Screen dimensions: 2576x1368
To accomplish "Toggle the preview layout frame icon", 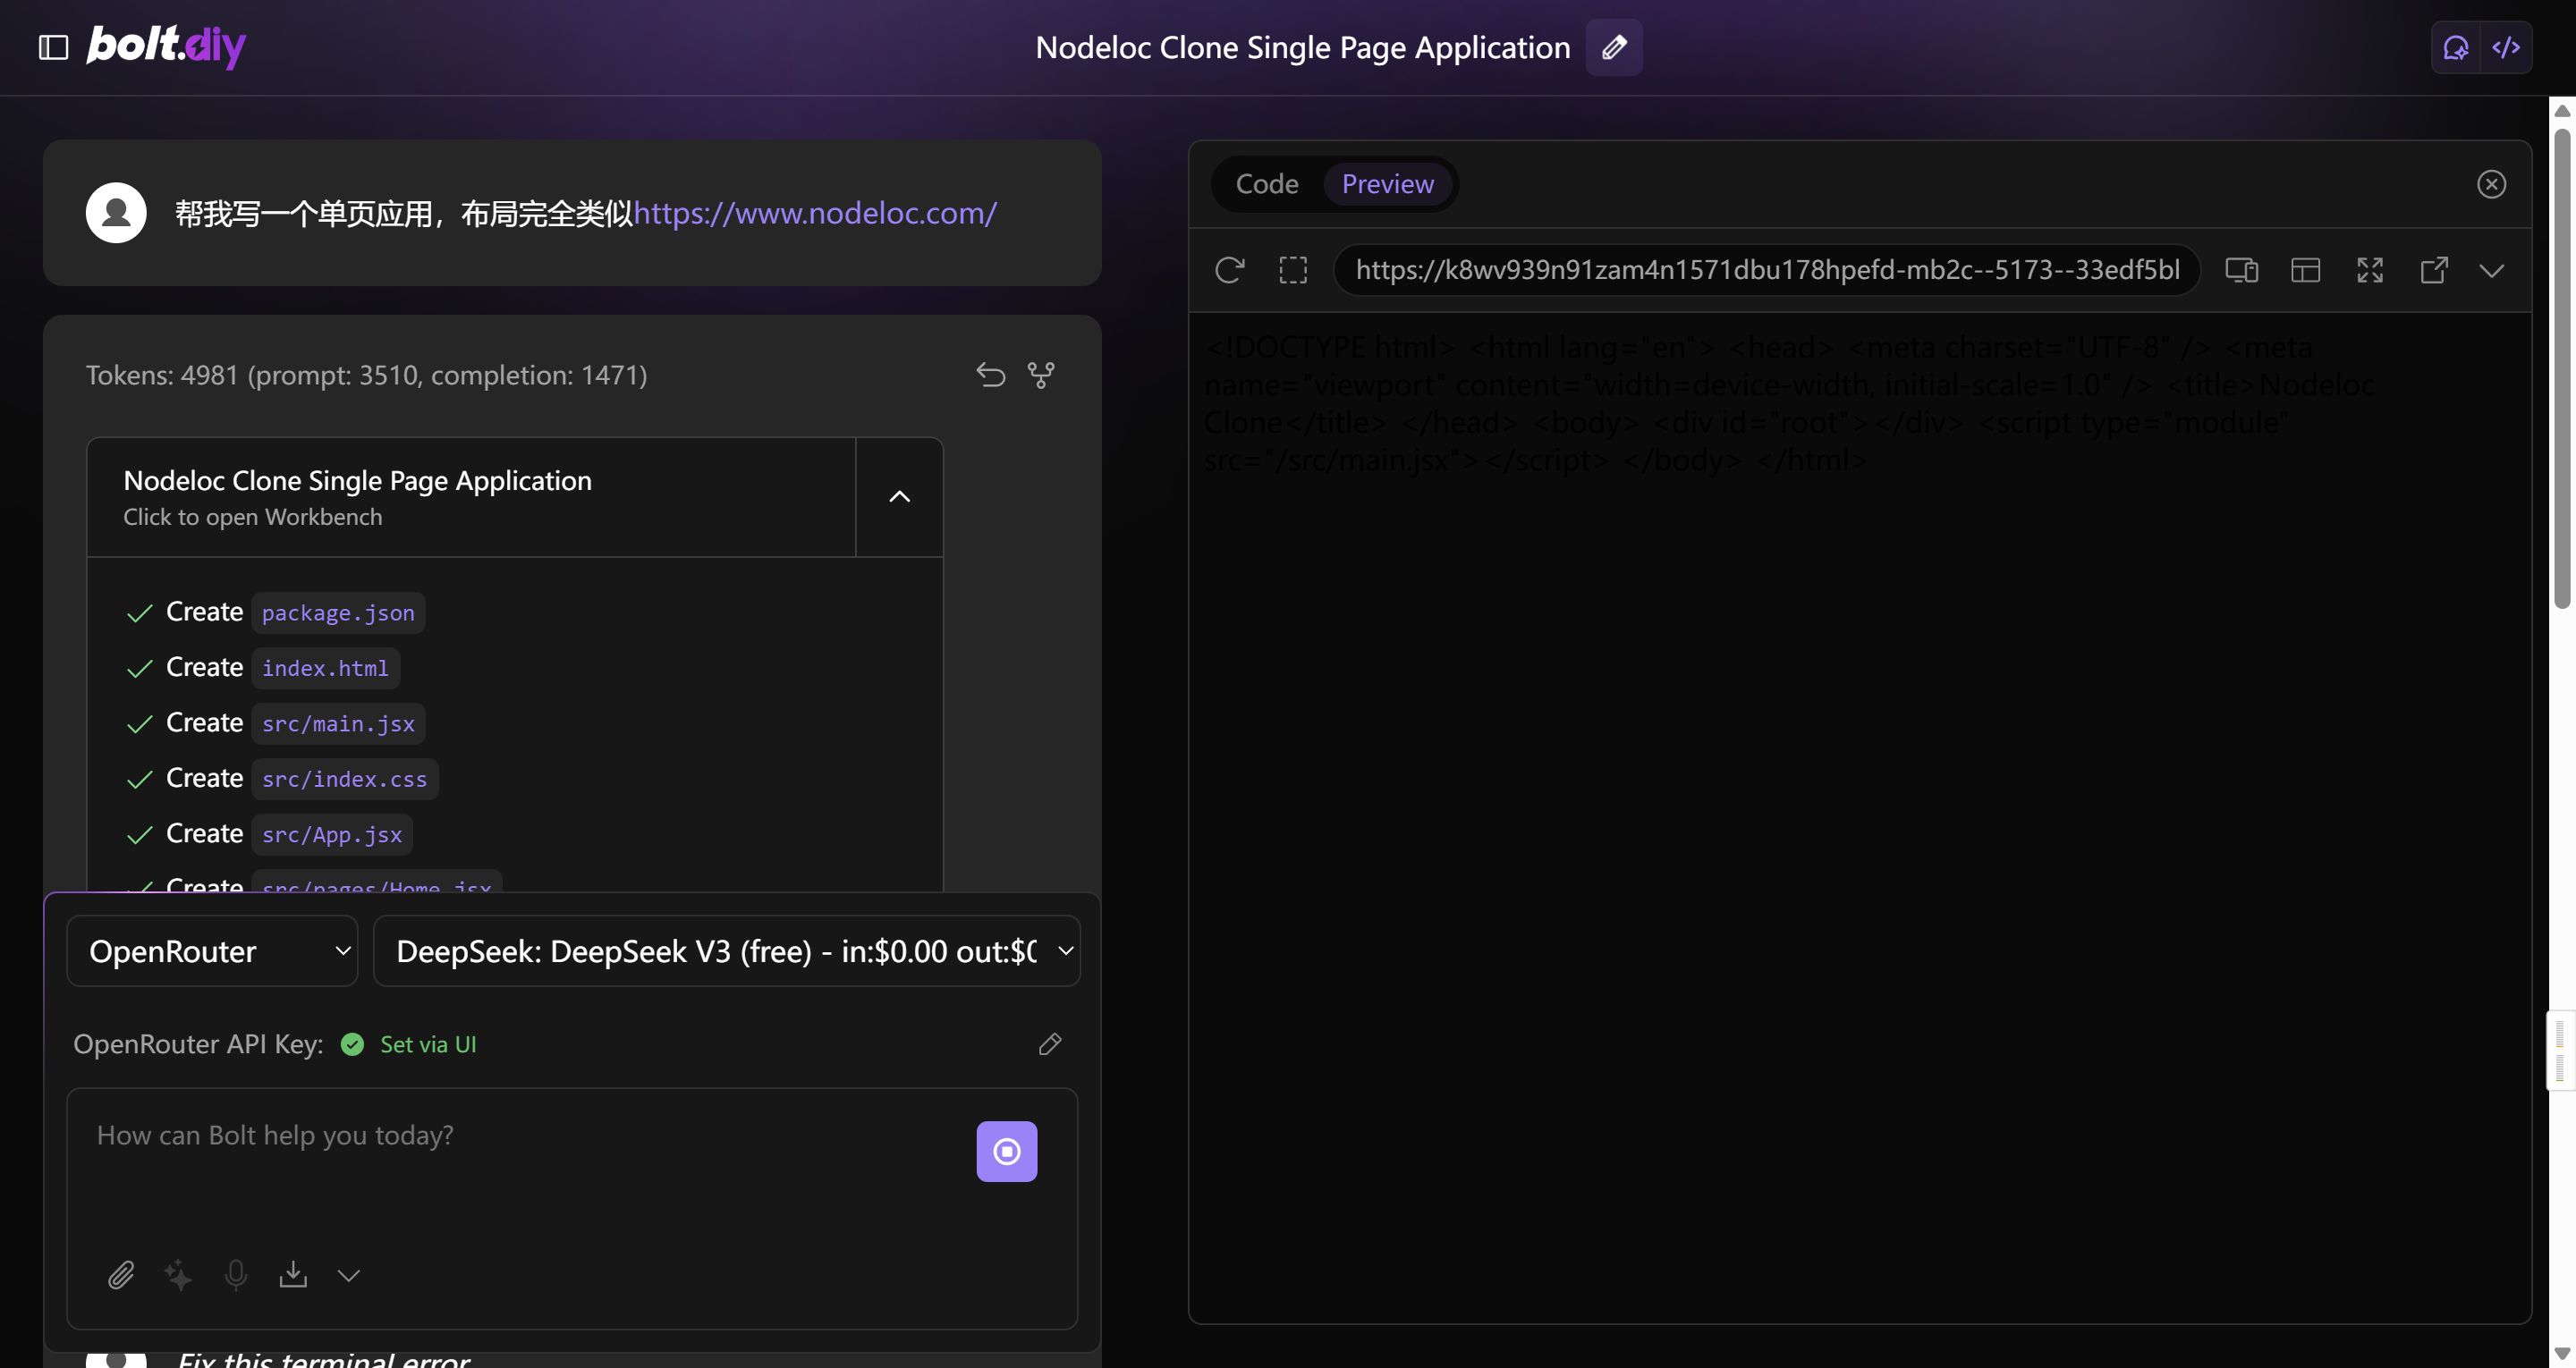I will [x=2305, y=270].
